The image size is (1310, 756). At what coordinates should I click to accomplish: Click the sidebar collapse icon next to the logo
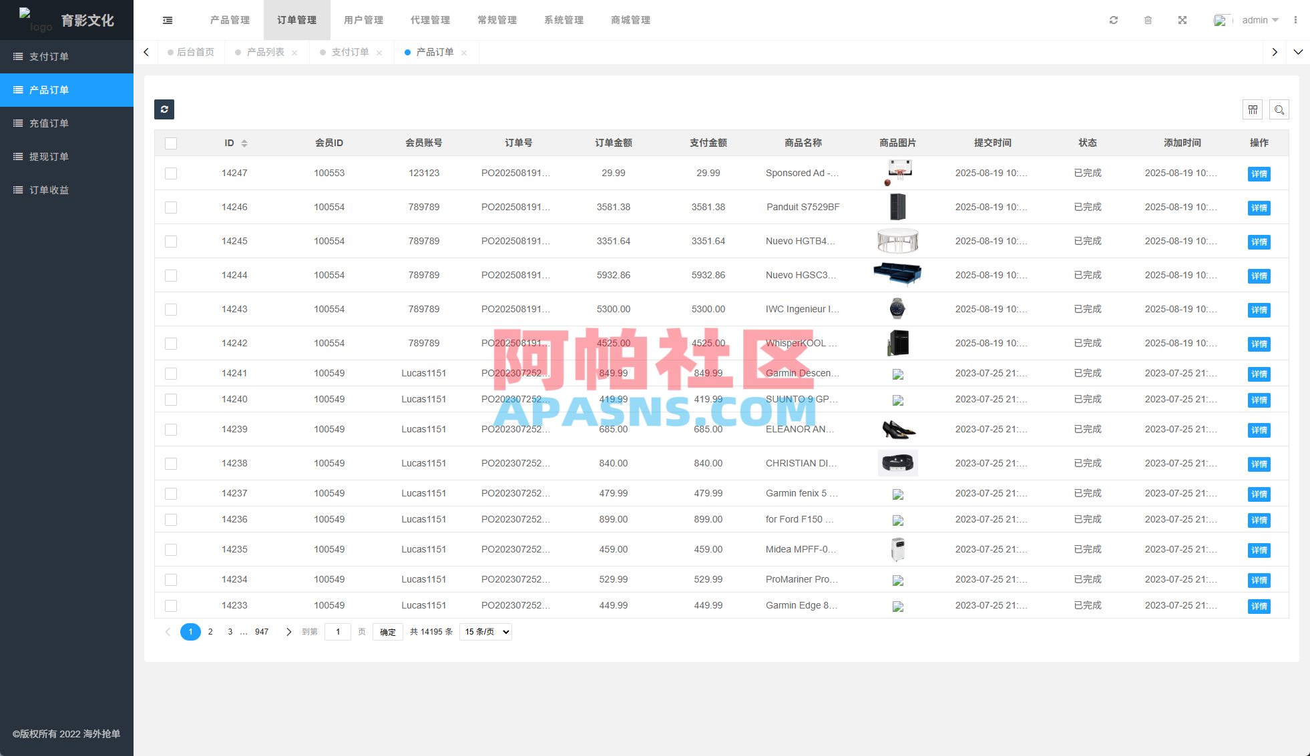click(x=167, y=20)
